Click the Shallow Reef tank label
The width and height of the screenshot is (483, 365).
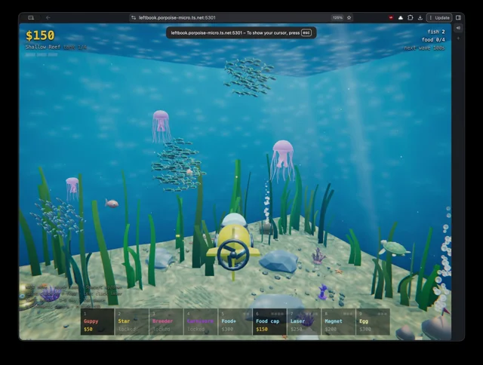pyautogui.click(x=56, y=47)
